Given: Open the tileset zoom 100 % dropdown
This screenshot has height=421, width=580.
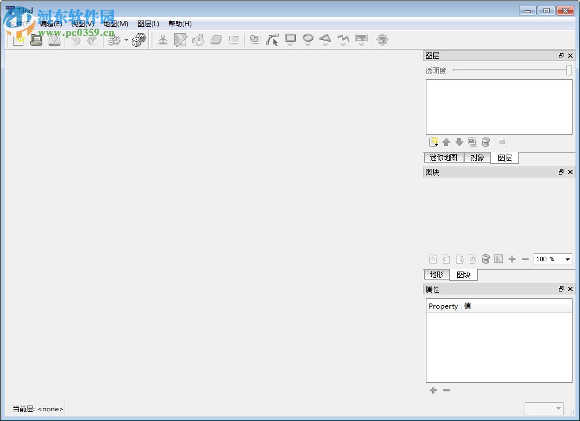Looking at the screenshot, I should coord(567,260).
